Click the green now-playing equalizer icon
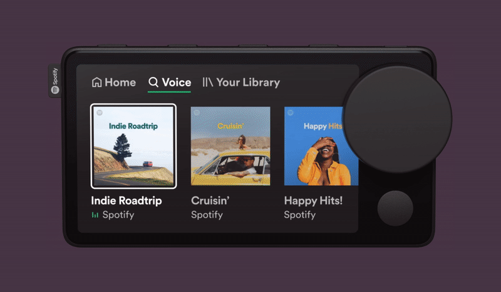This screenshot has width=501, height=292. 95,214
